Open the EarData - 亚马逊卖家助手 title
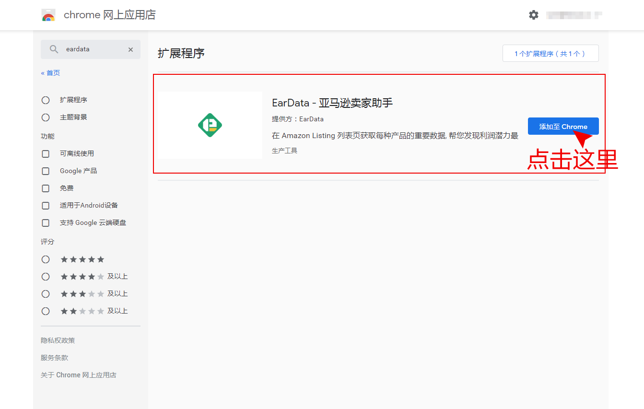This screenshot has height=409, width=644. (332, 103)
